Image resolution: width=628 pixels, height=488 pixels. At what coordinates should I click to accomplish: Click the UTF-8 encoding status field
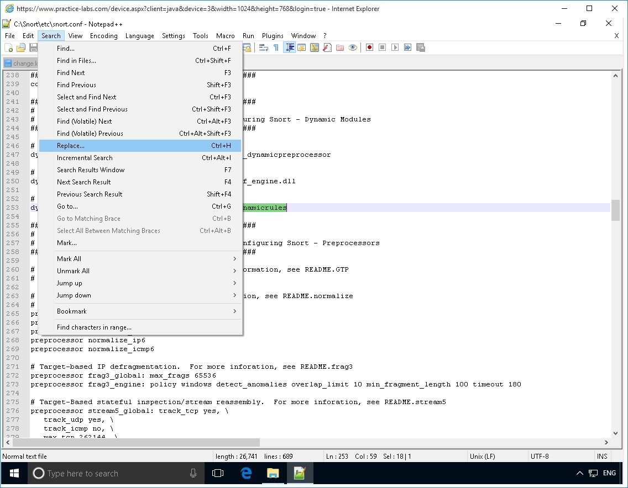[x=540, y=457]
